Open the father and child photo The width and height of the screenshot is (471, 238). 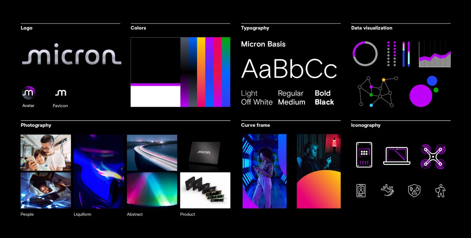46,153
